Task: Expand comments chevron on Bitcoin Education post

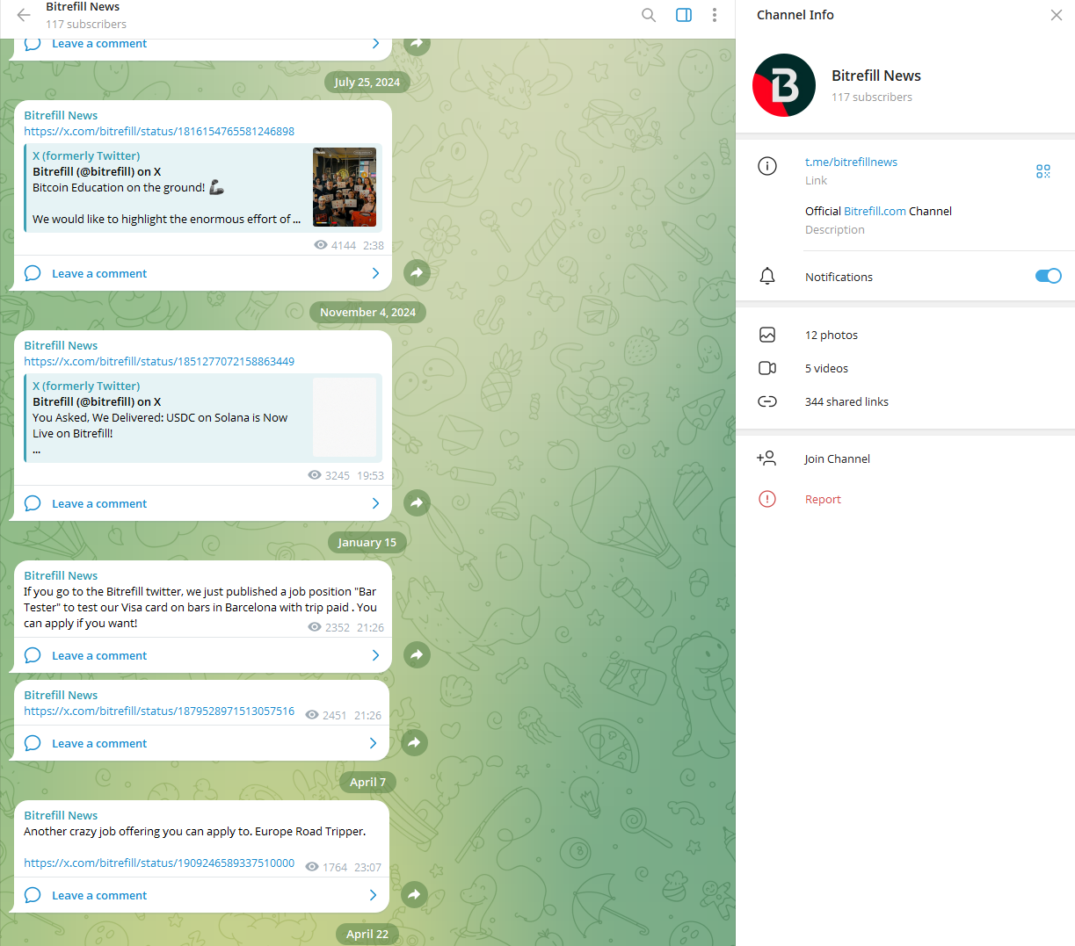Action: (x=375, y=273)
